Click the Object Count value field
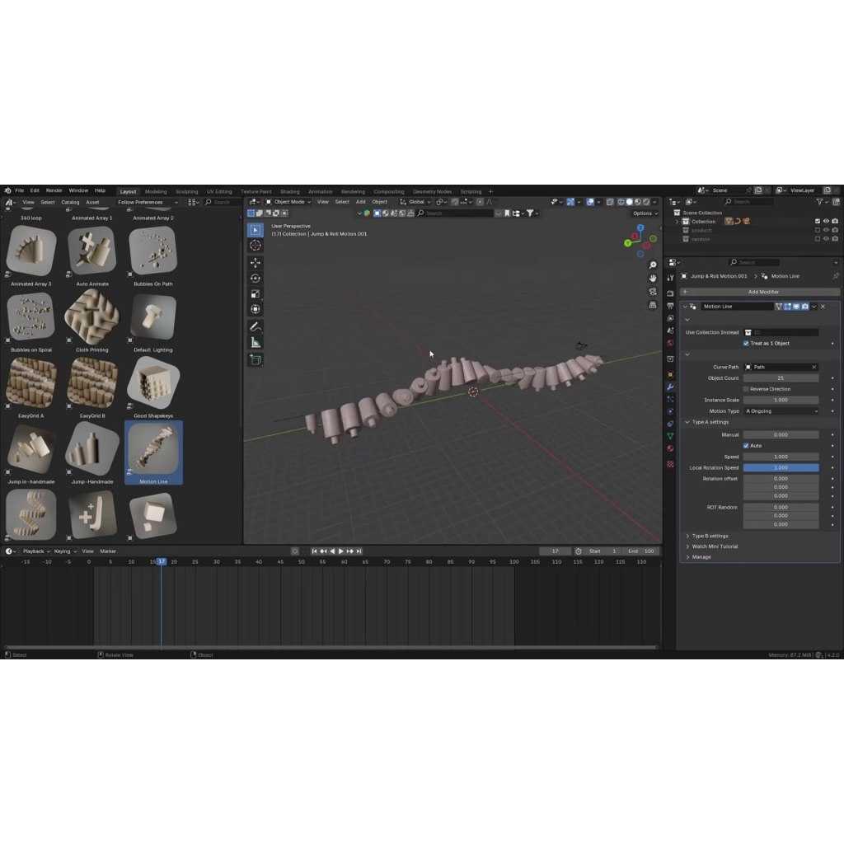This screenshot has width=844, height=844. click(781, 378)
